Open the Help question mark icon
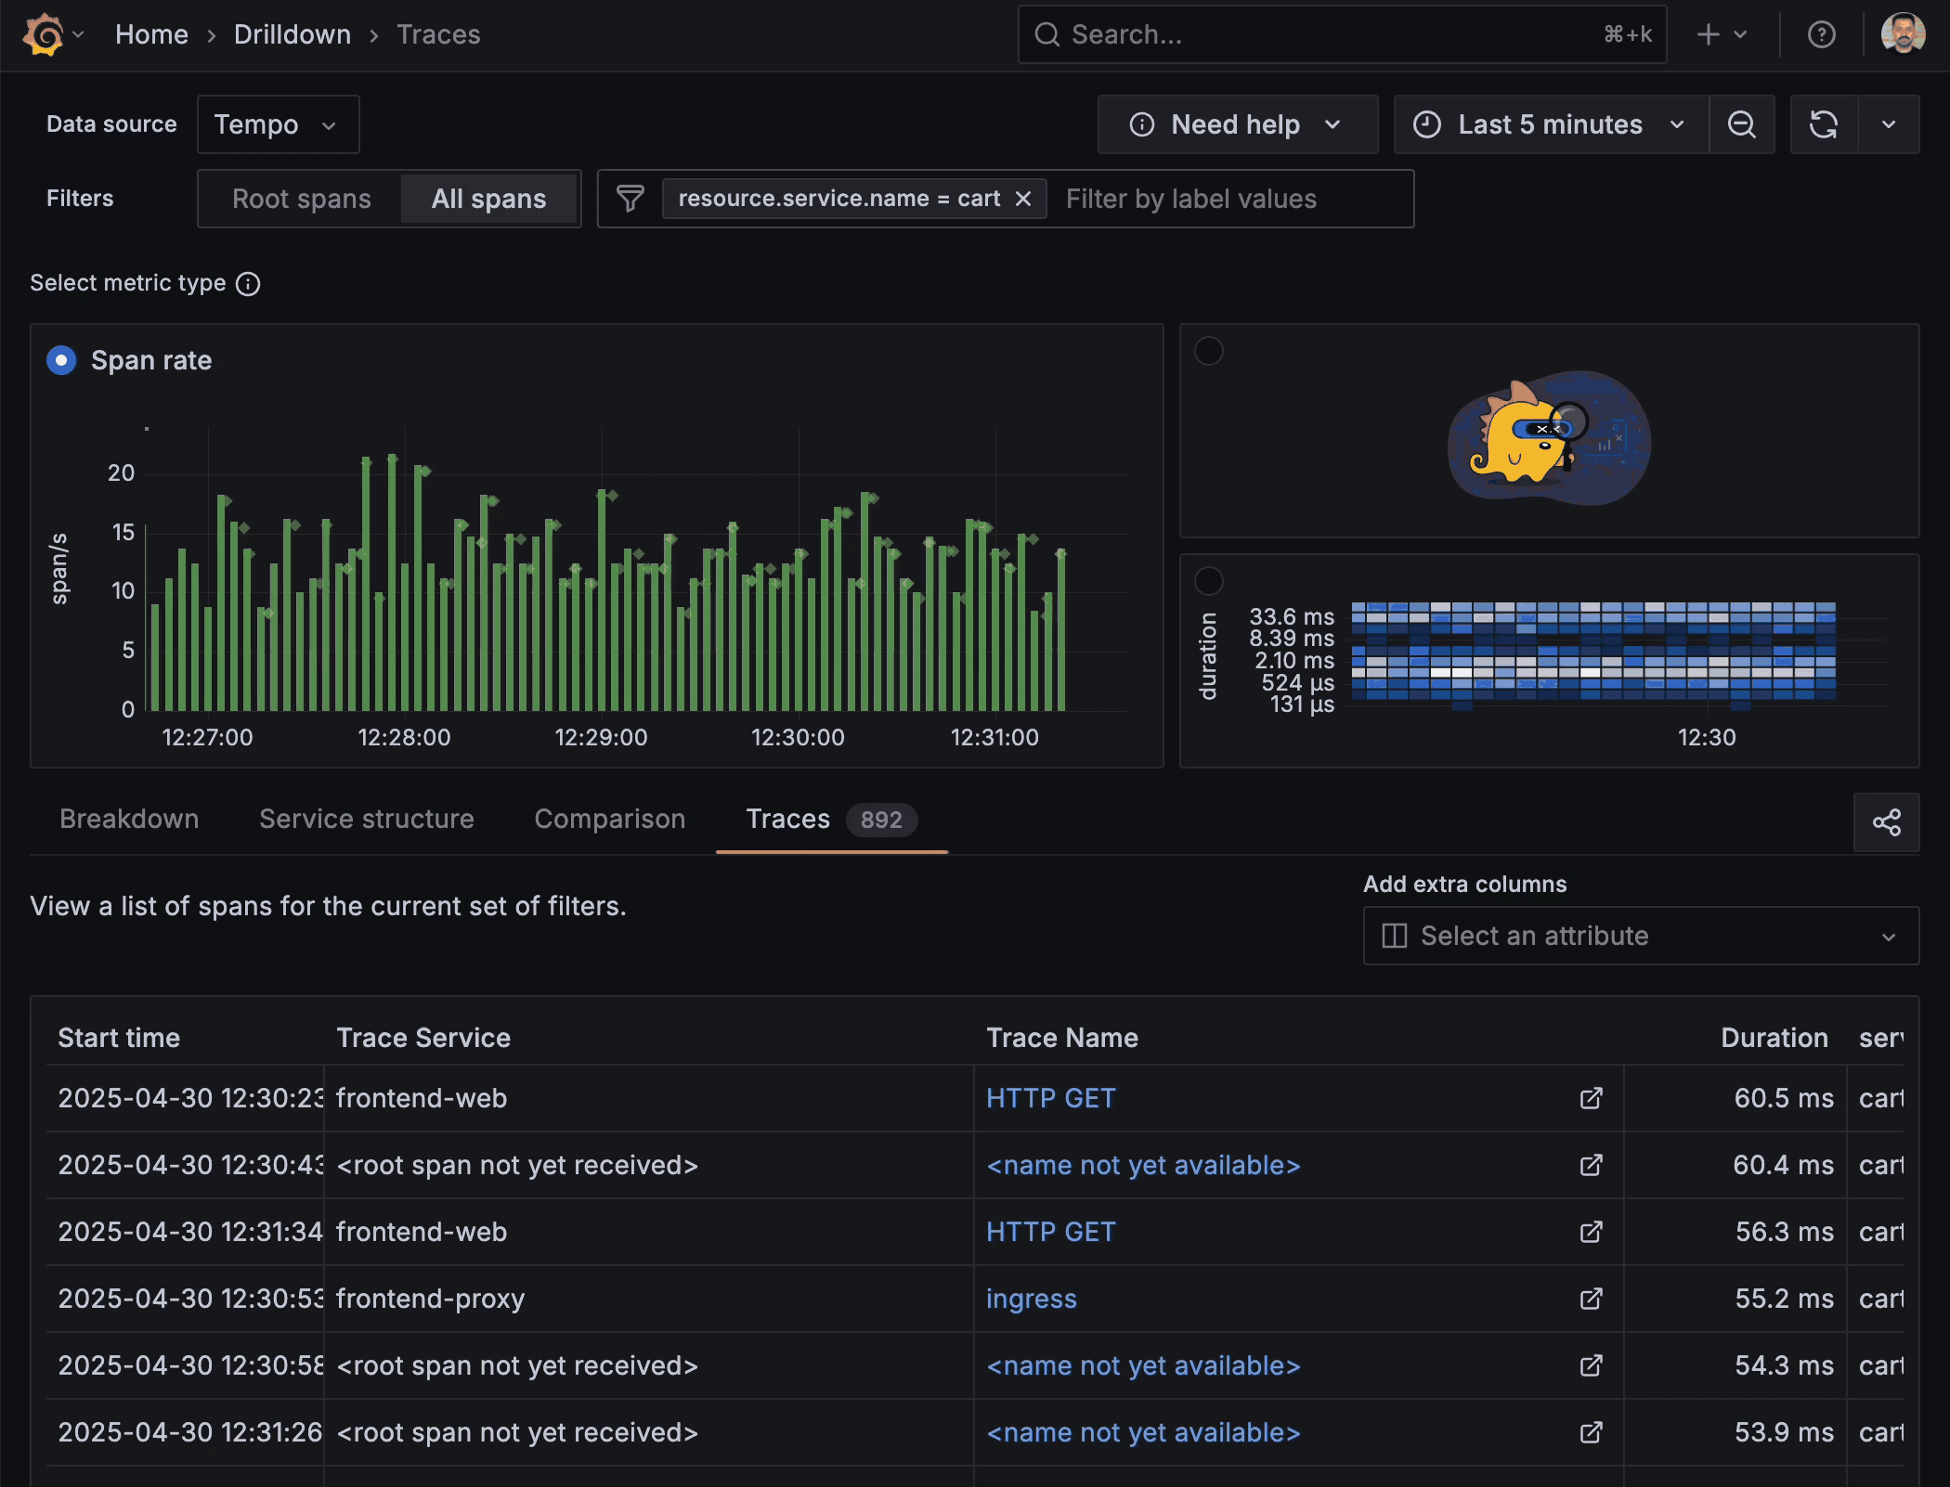Screen dimensions: 1950x1487 point(1822,34)
